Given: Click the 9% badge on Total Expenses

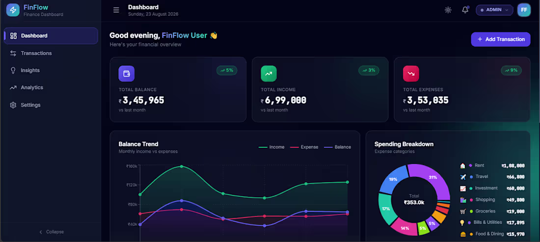Looking at the screenshot, I should (x=511, y=70).
